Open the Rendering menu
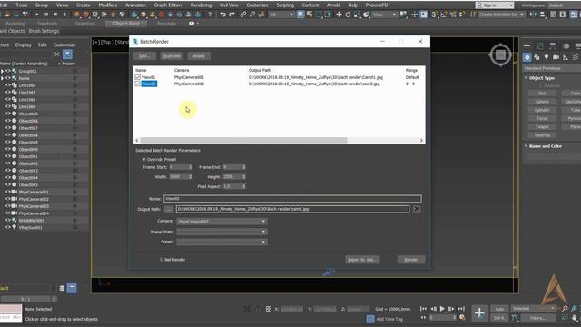581x327 pixels. tap(201, 5)
